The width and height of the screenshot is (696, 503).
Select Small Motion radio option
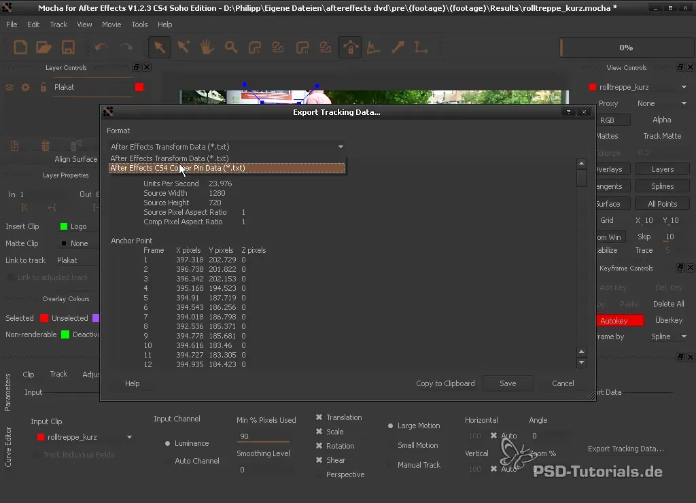391,445
